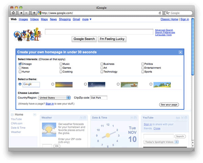The image size is (203, 163).
Task: Open the Shopping tab
Action: point(65,19)
